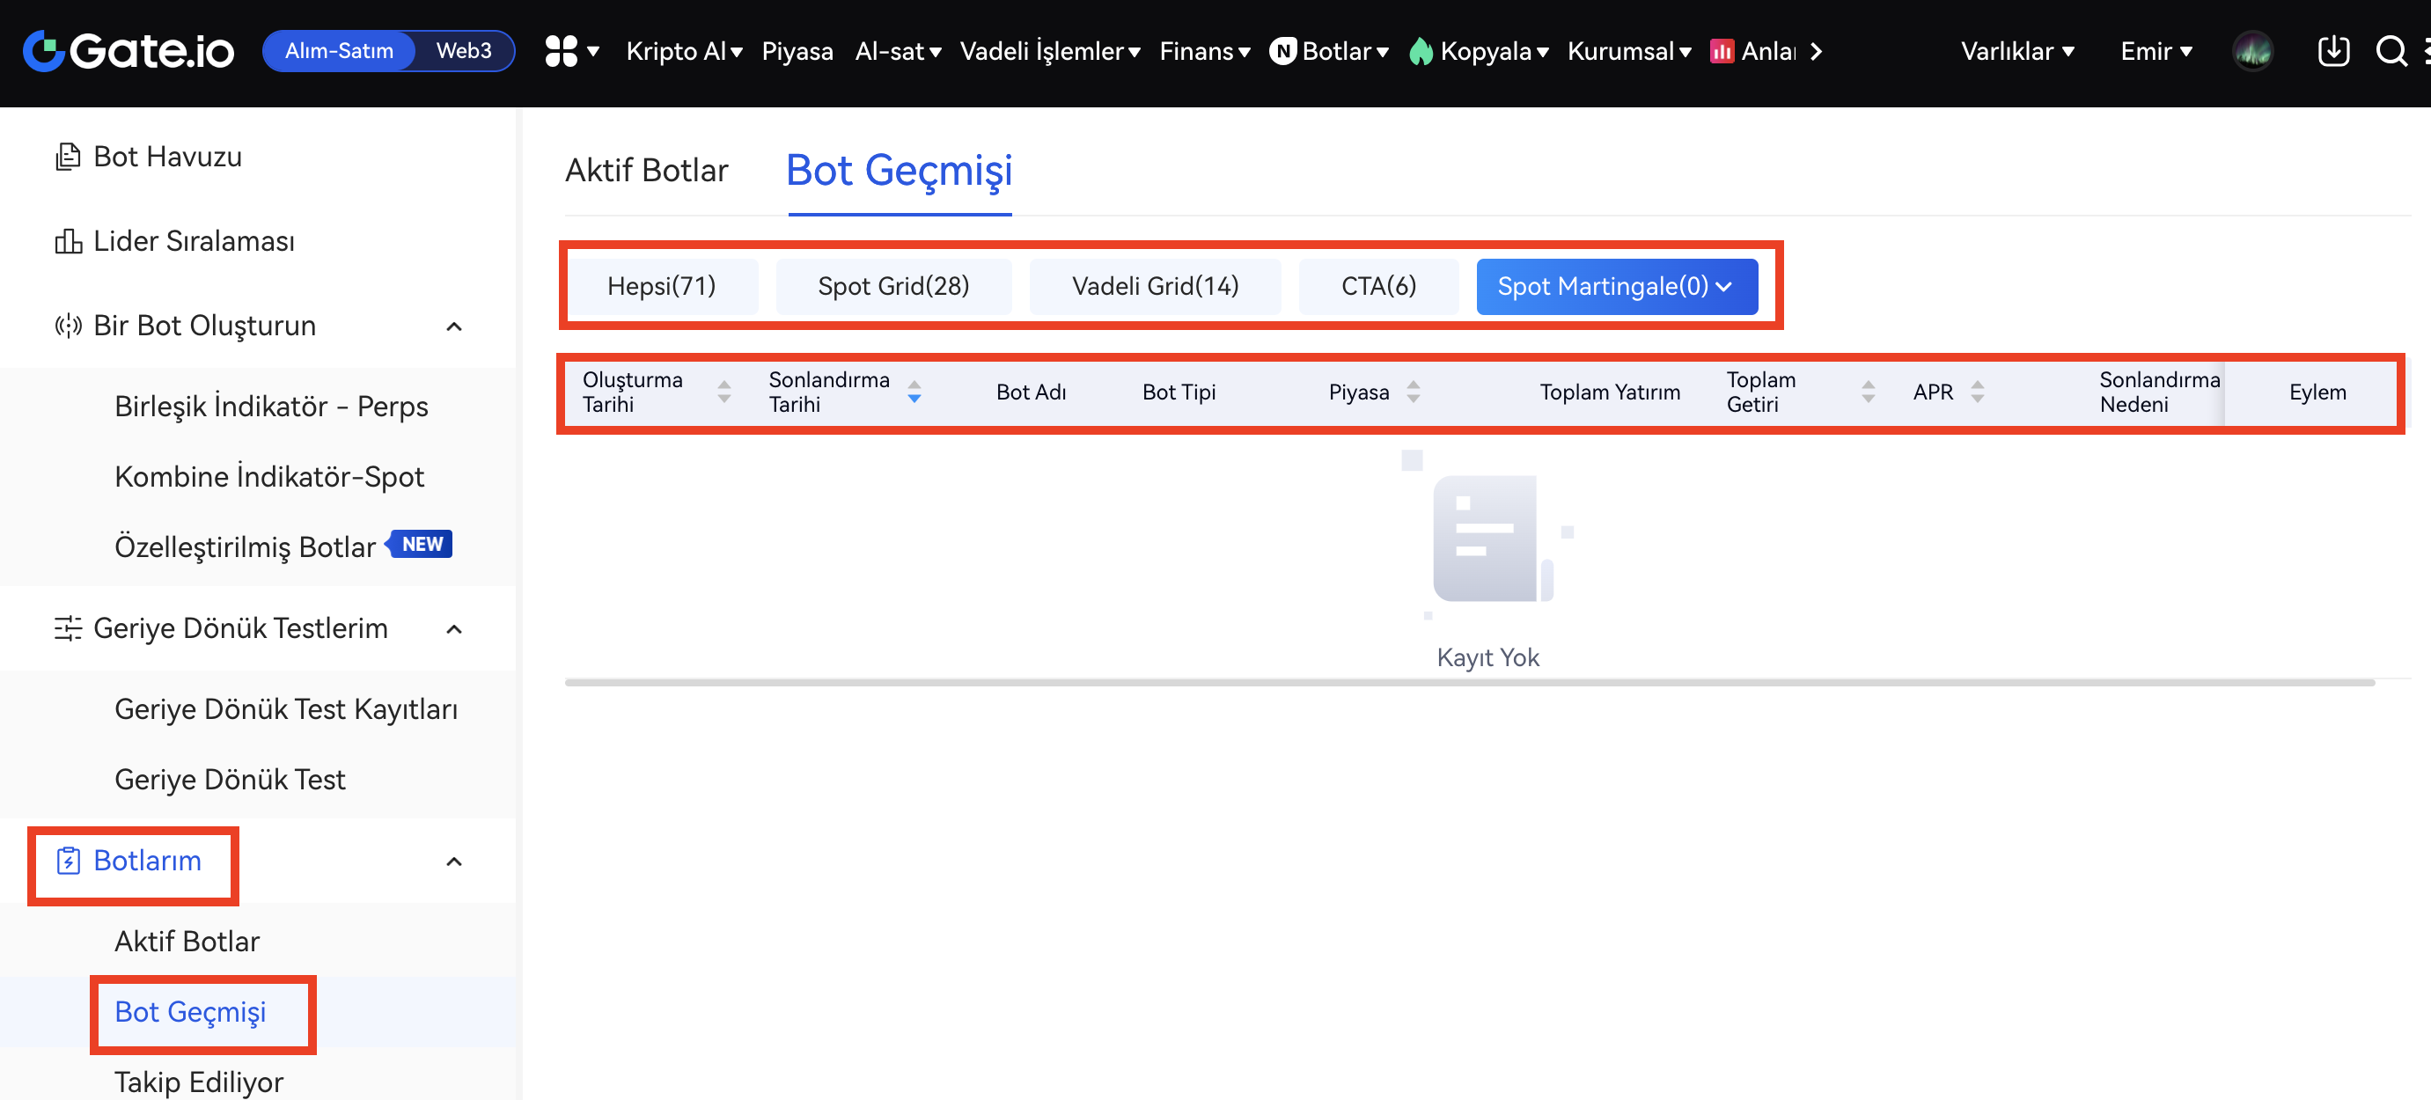Switch toggle to Web3 mode

pos(463,51)
